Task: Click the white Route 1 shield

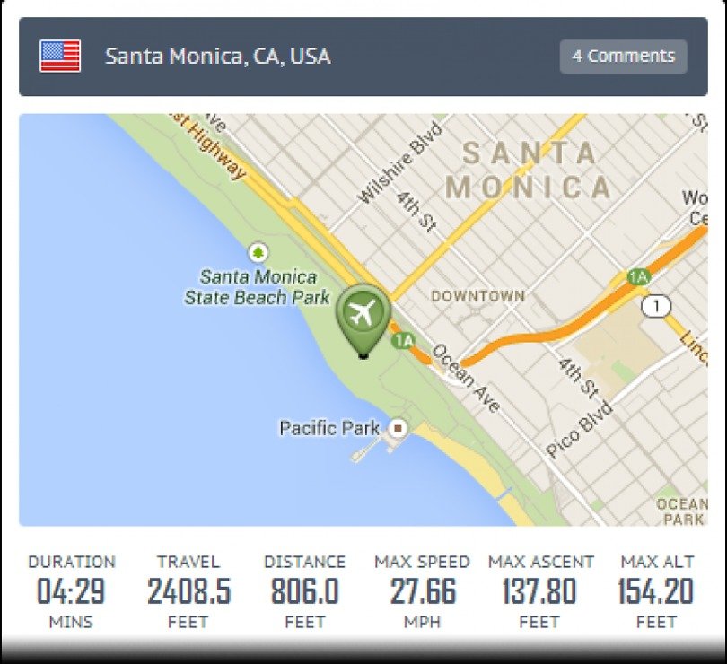Action: [x=657, y=307]
